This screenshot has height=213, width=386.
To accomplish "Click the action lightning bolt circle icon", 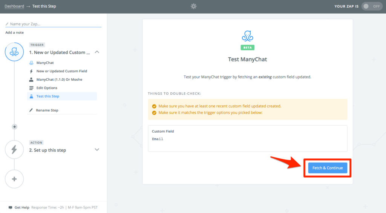I will (14, 149).
